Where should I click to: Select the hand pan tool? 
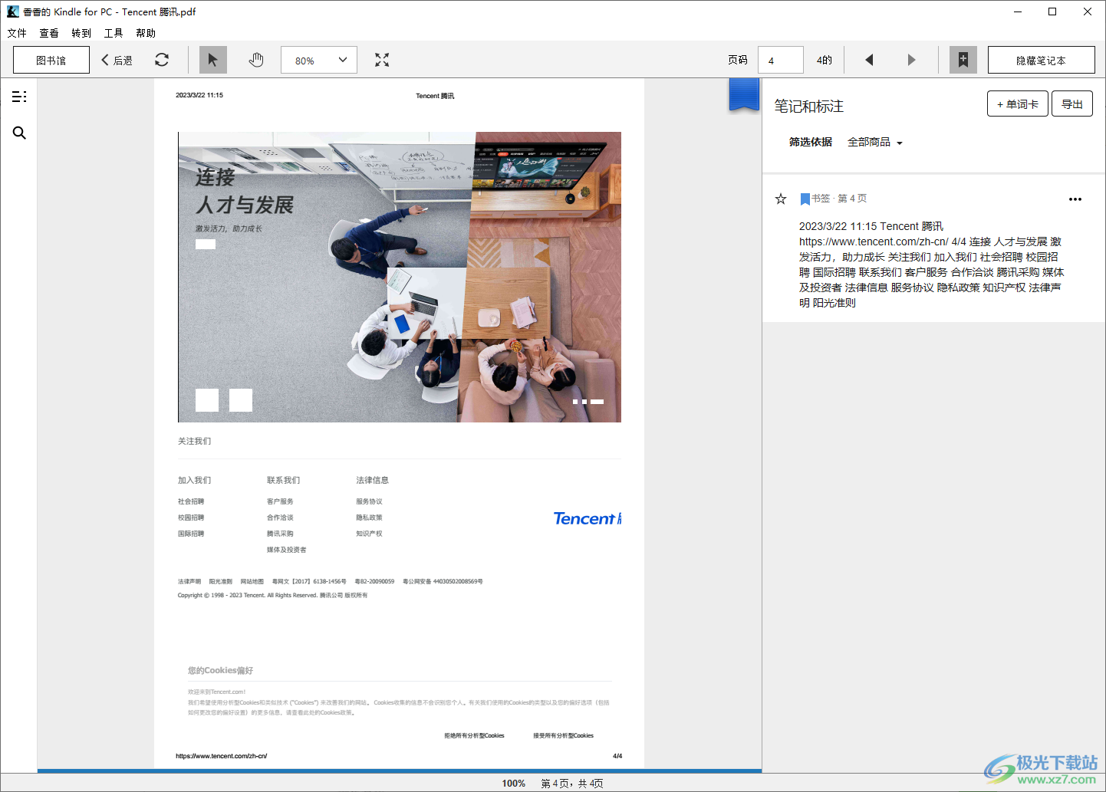click(256, 60)
